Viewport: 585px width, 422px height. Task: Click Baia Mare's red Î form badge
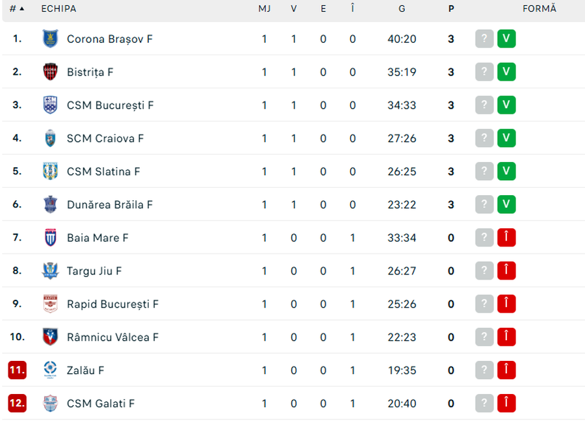(x=506, y=238)
